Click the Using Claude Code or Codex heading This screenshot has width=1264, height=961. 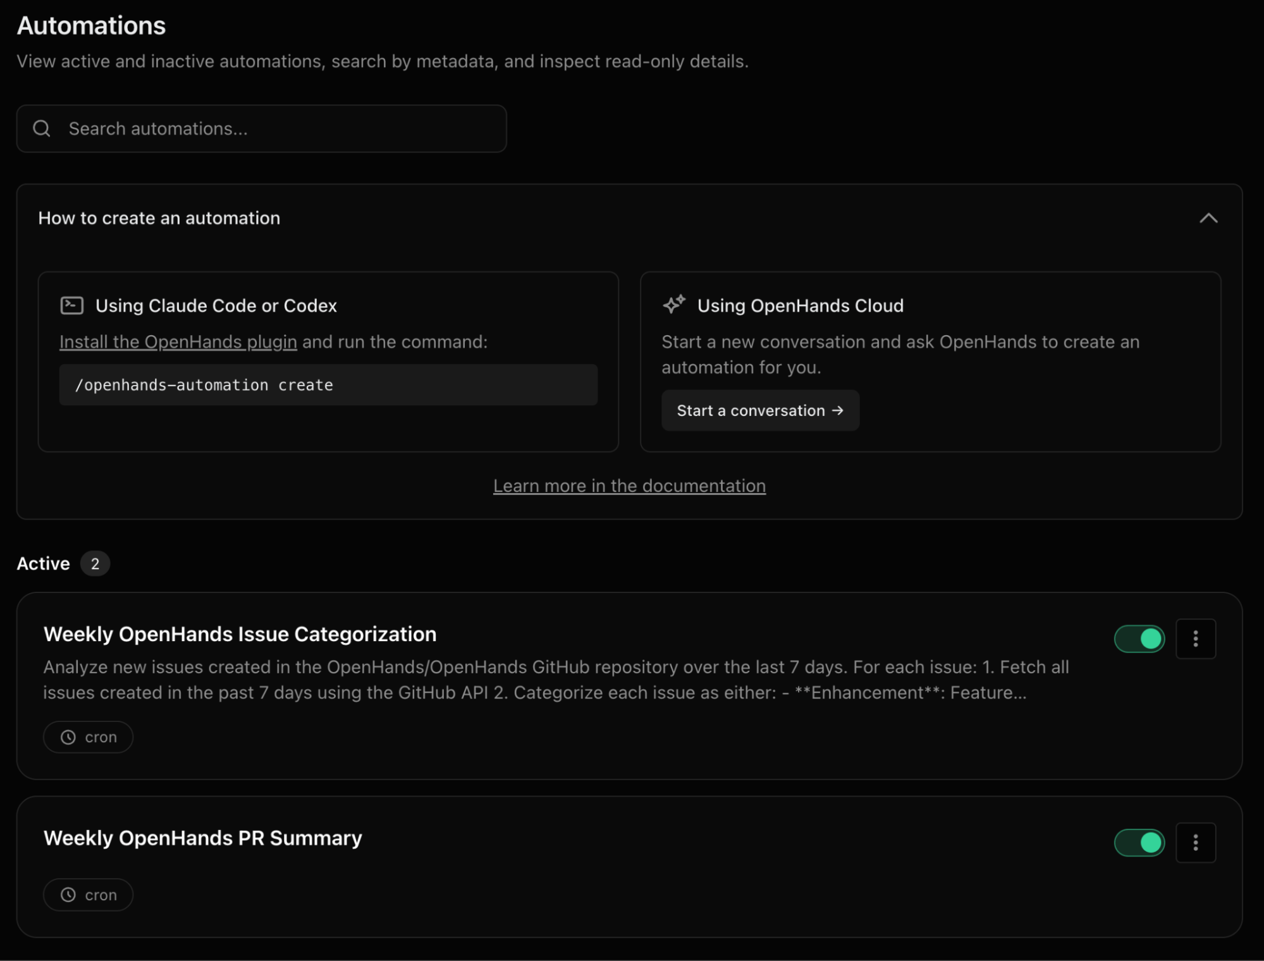click(x=216, y=305)
